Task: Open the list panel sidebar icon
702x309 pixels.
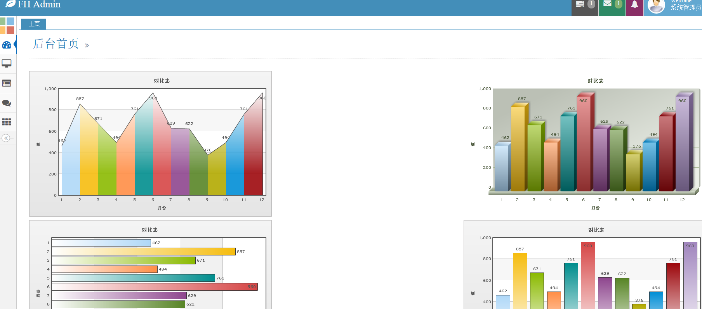Action: [7, 83]
